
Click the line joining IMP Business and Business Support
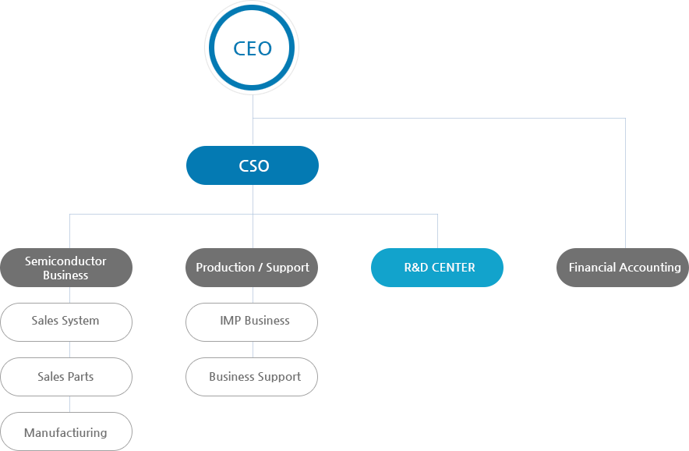coord(253,350)
